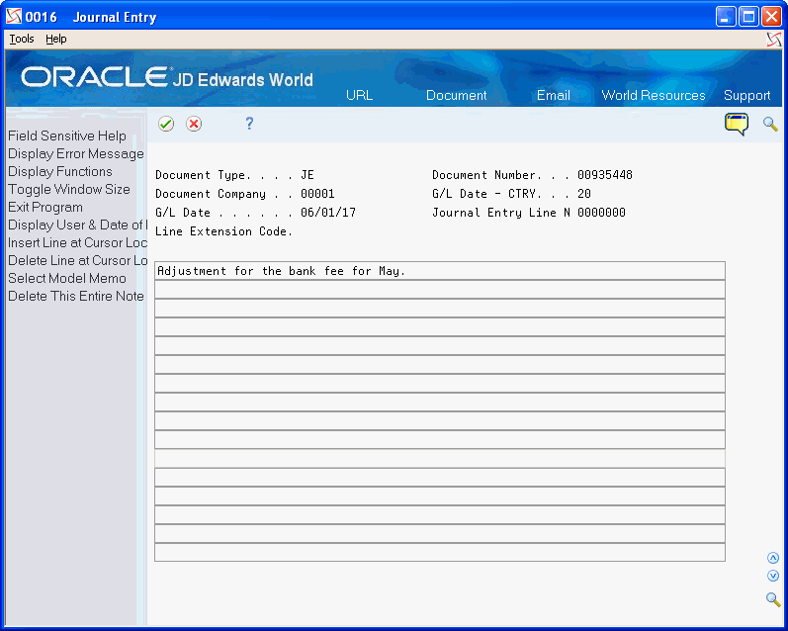Select Exit Program

(45, 207)
